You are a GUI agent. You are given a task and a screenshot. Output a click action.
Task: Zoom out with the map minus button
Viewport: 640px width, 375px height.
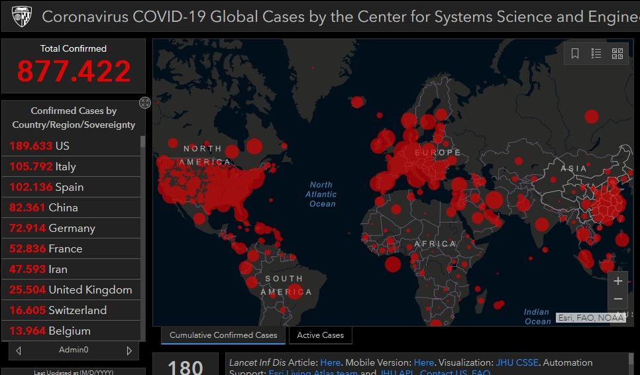(x=617, y=299)
